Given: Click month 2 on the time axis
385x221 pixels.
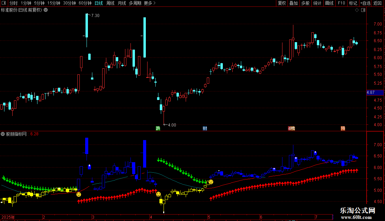Looking at the screenshot, I should 44,217.
